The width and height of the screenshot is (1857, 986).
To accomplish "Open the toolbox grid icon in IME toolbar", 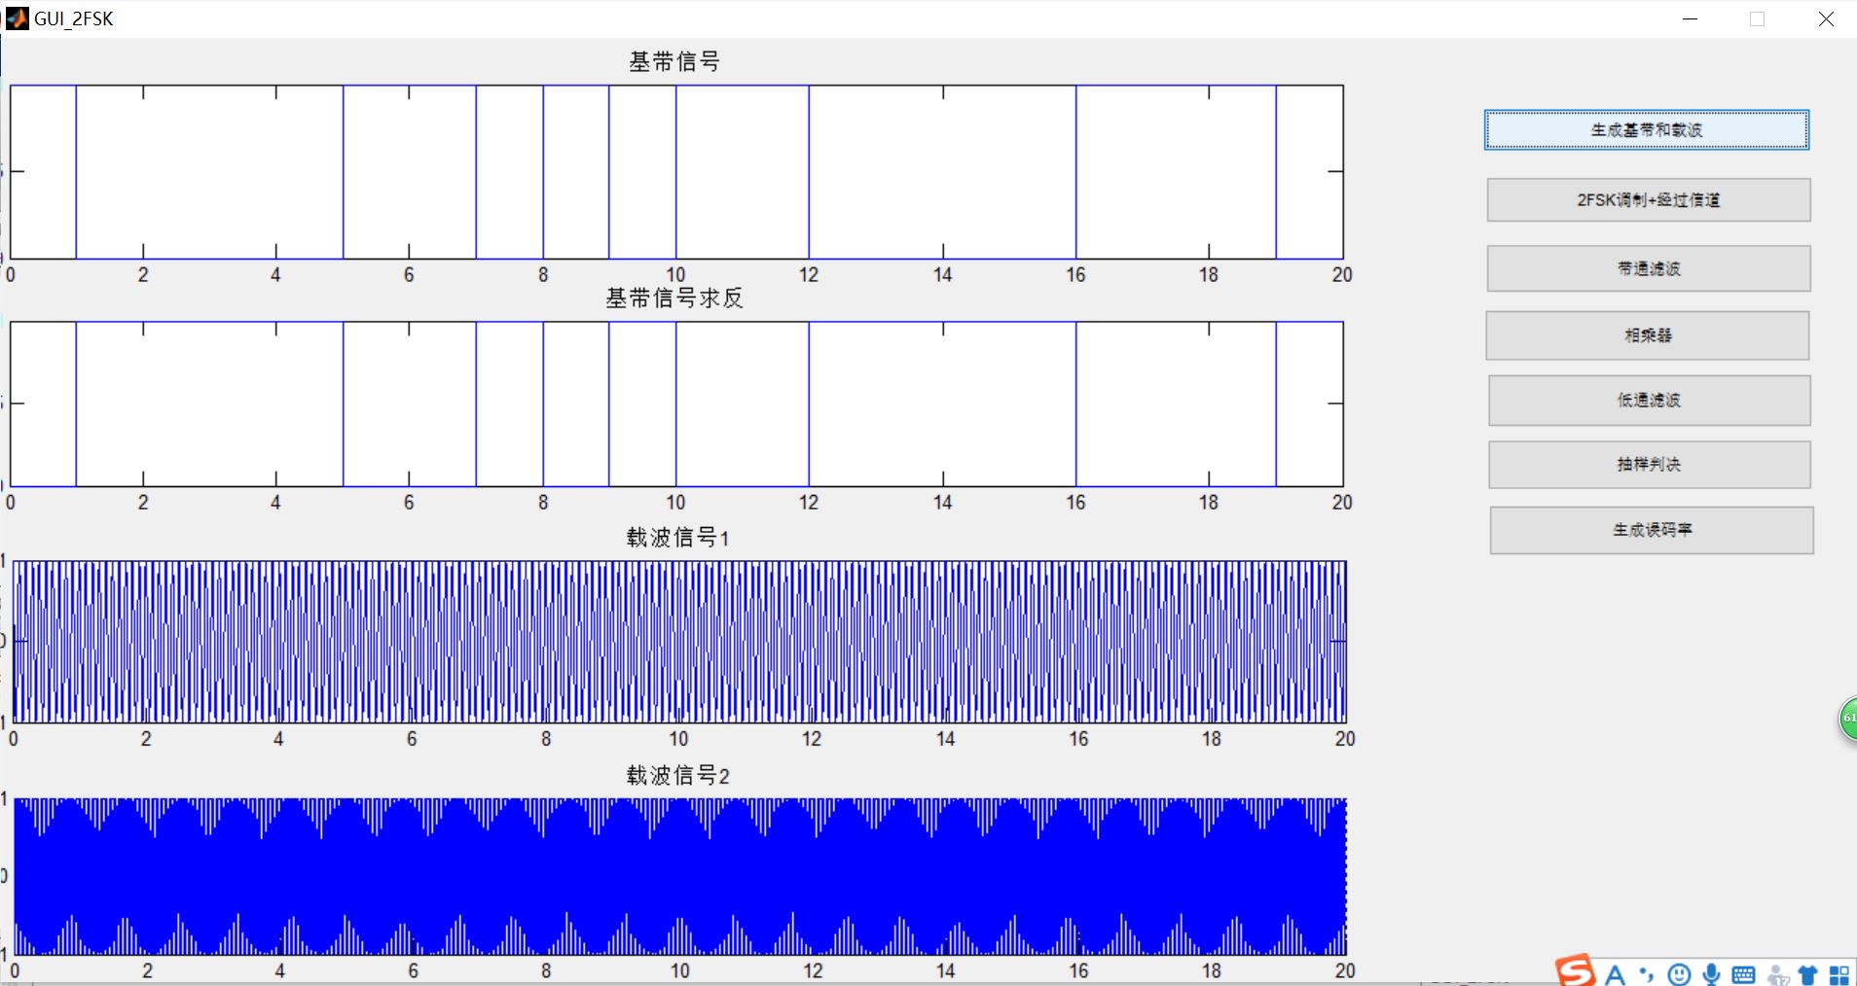I will coord(1839,975).
